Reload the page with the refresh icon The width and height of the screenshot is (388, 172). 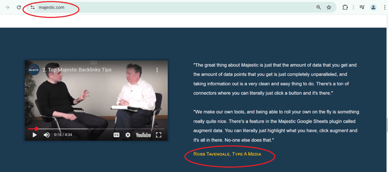pos(19,8)
